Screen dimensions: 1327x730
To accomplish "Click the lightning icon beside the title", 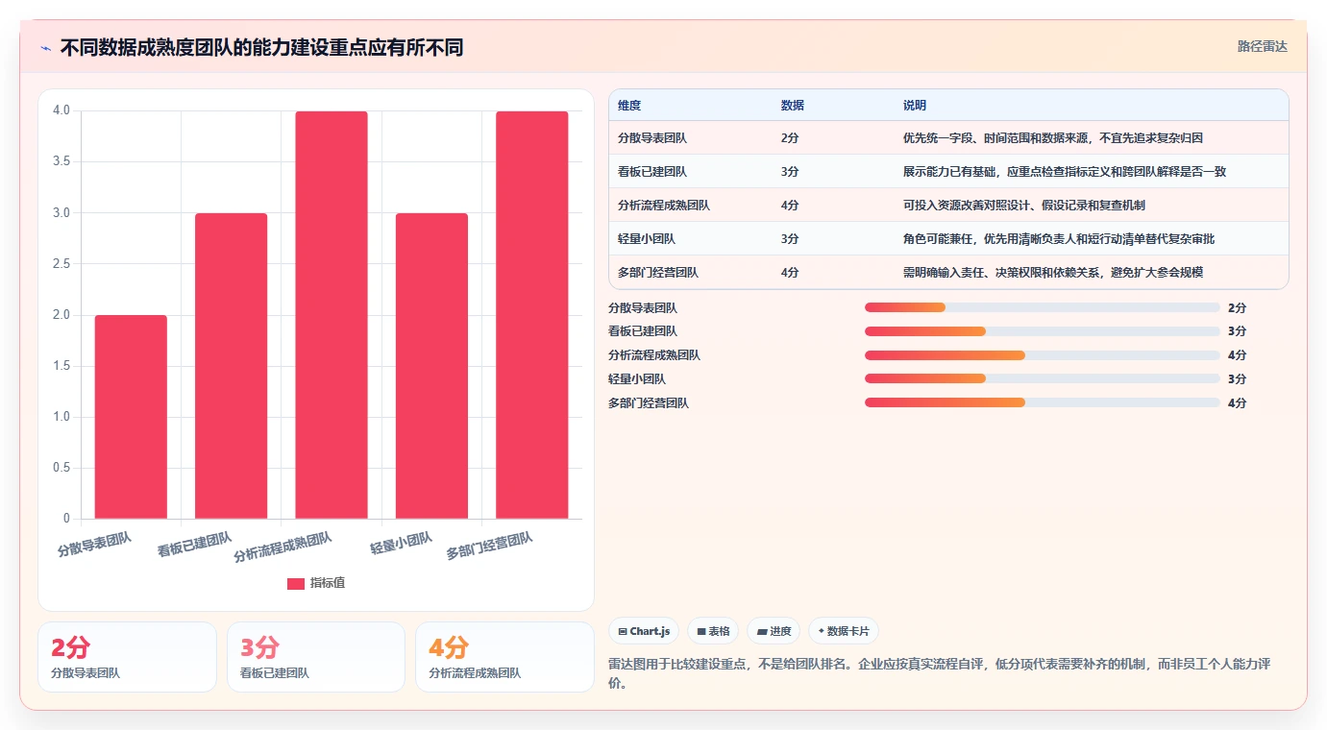I will coord(45,47).
